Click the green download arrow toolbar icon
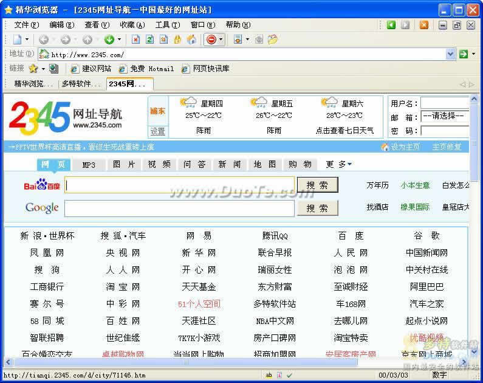 [x=109, y=40]
